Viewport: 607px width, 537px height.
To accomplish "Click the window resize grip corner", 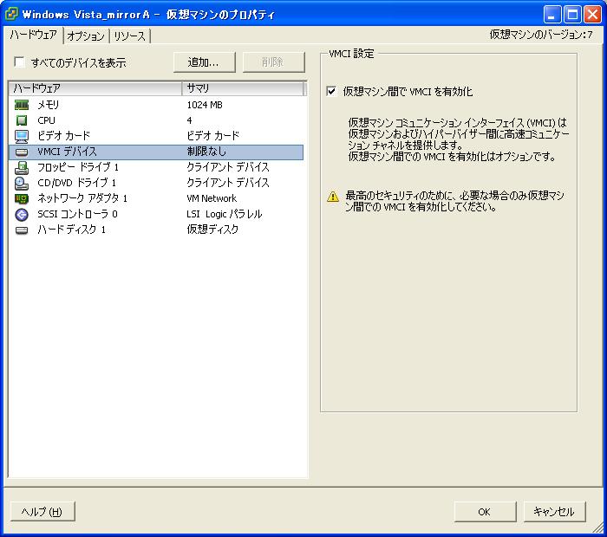I will [598, 528].
